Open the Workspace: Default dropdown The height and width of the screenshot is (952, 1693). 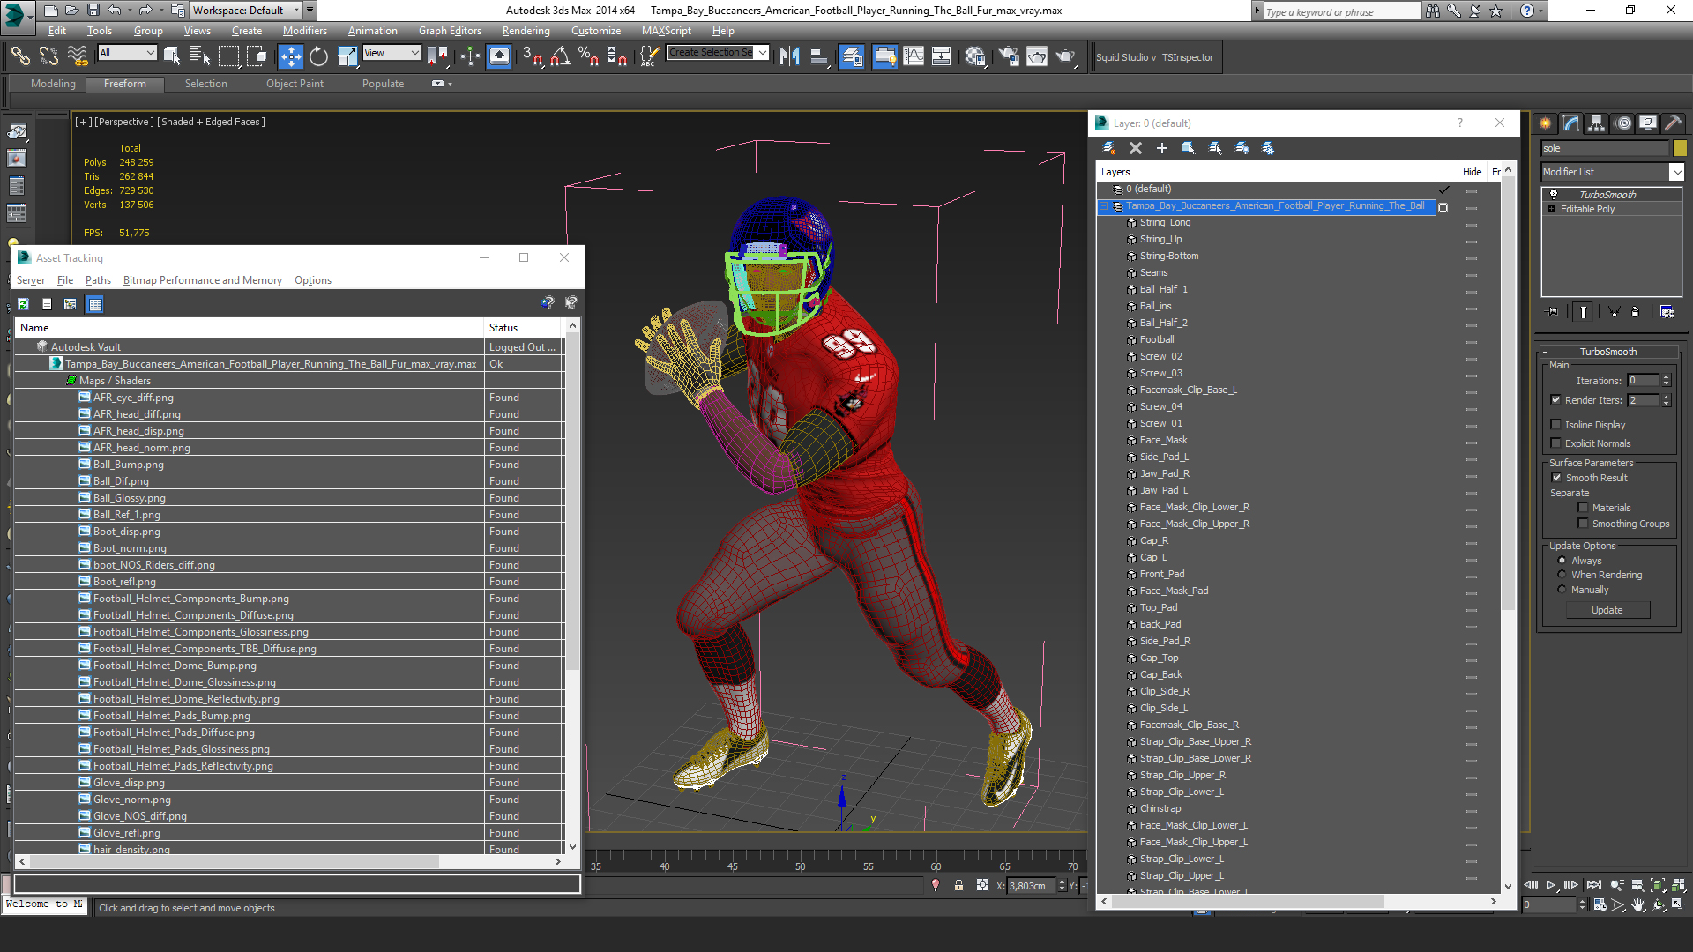pyautogui.click(x=246, y=11)
